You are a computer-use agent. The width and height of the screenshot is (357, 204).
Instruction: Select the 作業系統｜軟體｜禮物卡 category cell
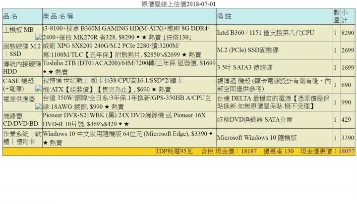click(22, 138)
